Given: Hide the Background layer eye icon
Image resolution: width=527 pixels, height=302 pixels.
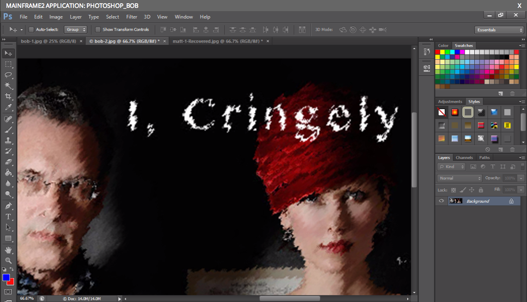Looking at the screenshot, I should pos(441,201).
